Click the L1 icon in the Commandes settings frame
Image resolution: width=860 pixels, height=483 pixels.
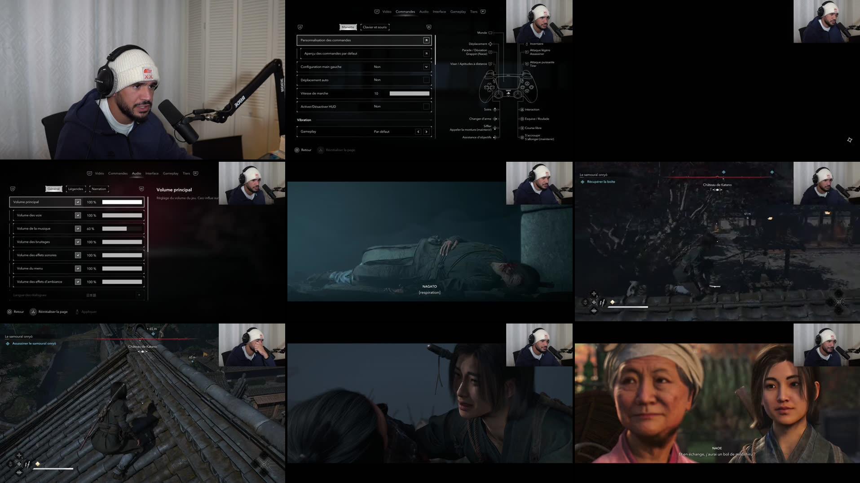[x=377, y=12]
